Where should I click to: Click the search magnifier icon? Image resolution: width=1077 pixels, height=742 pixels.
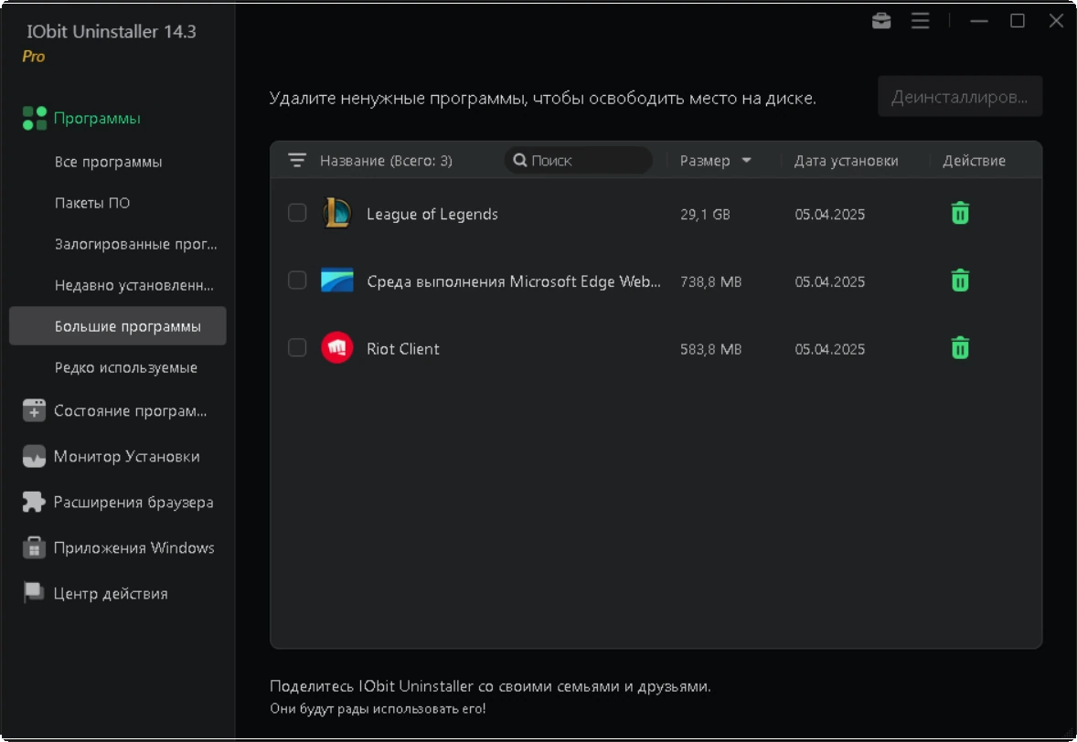pyautogui.click(x=520, y=160)
